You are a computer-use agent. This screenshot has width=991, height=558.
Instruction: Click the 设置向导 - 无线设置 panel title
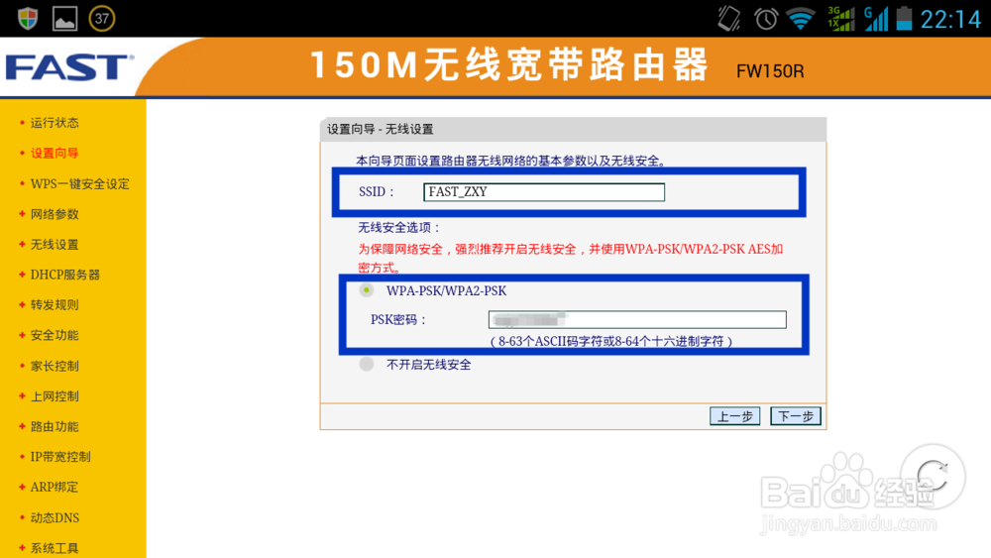point(380,130)
